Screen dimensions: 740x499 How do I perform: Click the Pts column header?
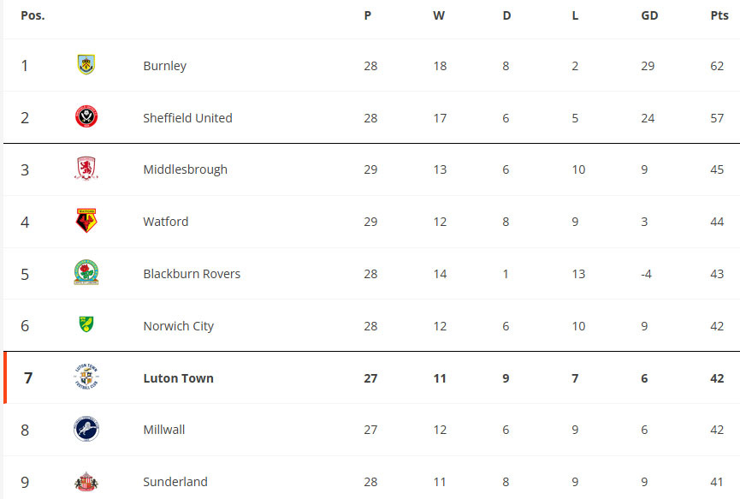tap(719, 15)
